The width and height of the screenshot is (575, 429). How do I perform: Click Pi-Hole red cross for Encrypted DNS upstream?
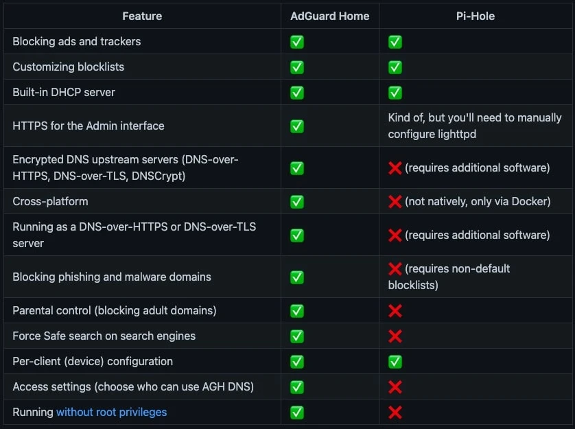point(395,168)
